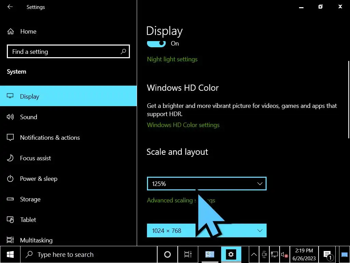Click the Display monitor icon in sidebar

coord(10,96)
